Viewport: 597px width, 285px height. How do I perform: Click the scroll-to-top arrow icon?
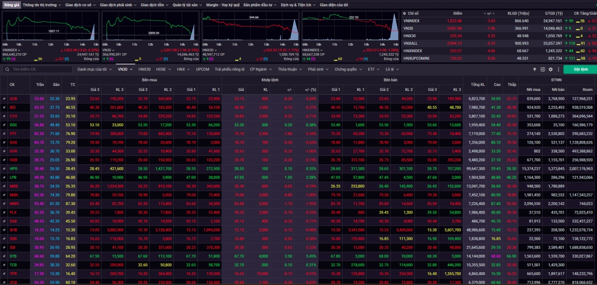[x=535, y=70]
